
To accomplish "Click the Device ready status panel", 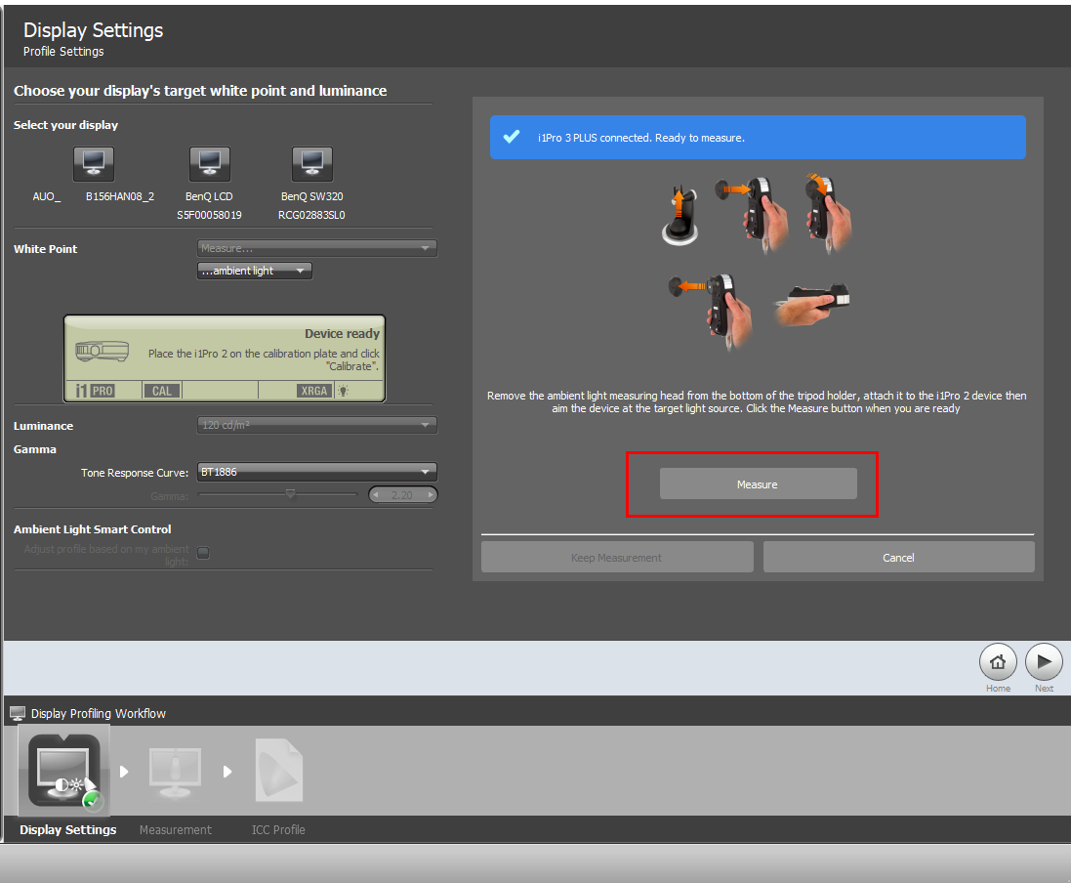I will point(225,358).
